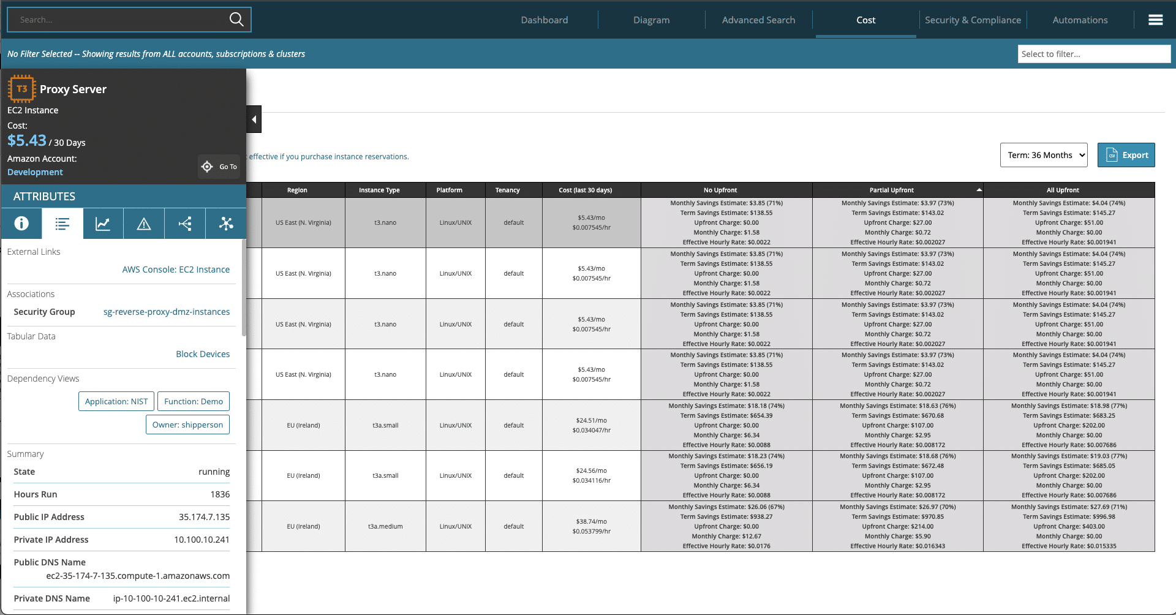Open the metrics chart icon
This screenshot has height=615, width=1176.
tap(103, 224)
